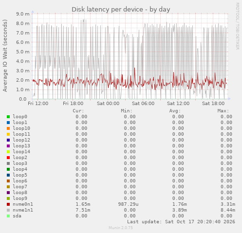Click the sda light green legend swatch
The image size is (242, 233).
[8, 216]
